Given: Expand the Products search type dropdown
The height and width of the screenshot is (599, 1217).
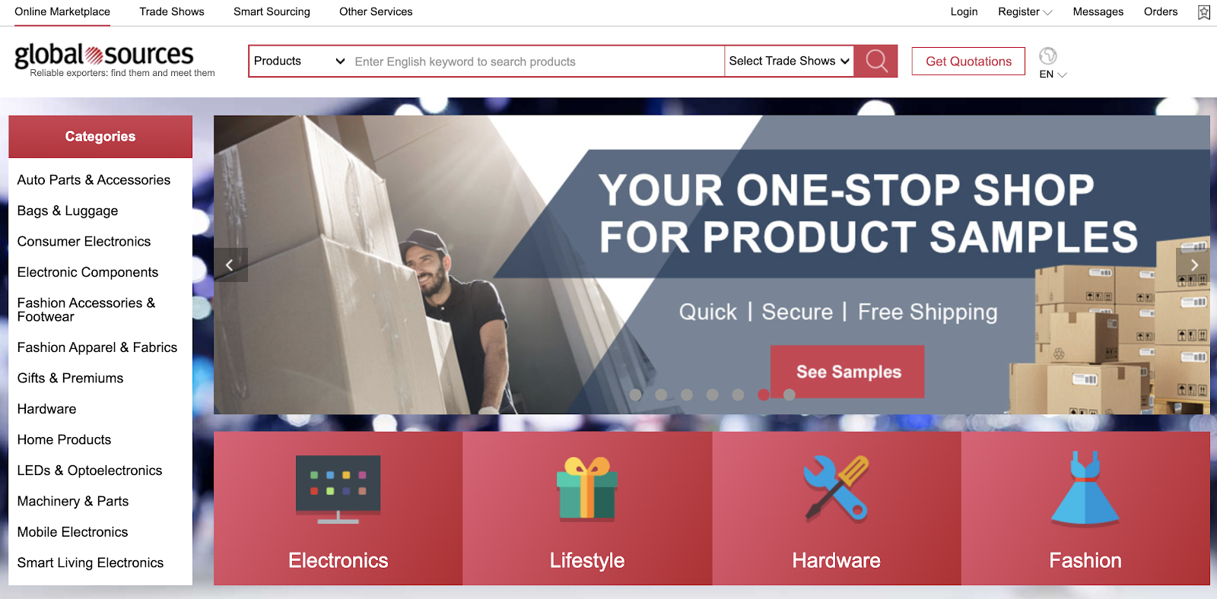Looking at the screenshot, I should coord(299,62).
